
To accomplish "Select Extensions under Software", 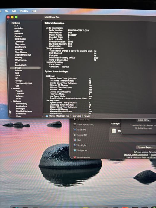I will (x=21, y=114).
